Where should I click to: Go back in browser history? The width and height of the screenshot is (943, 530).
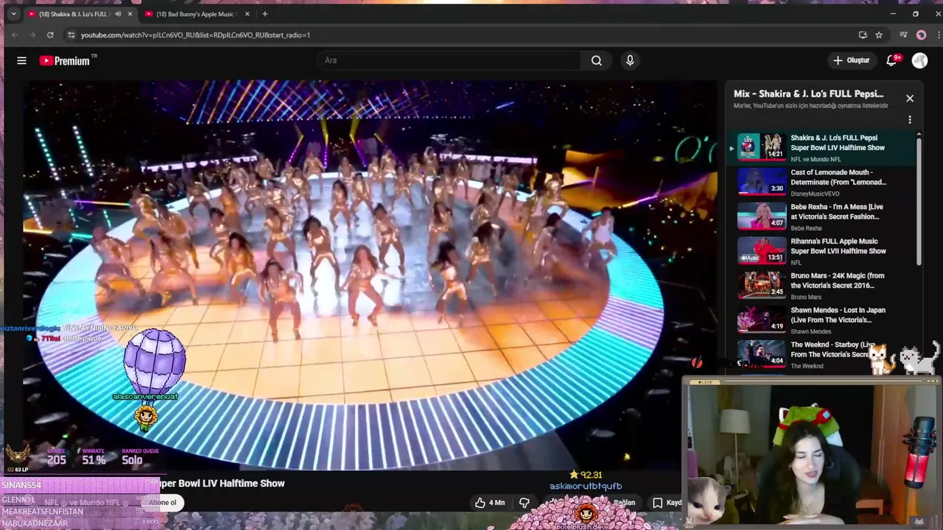pos(15,35)
